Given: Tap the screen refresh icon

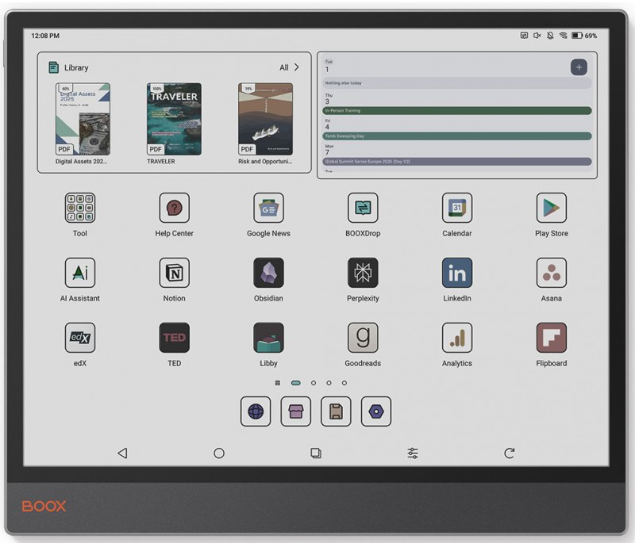Looking at the screenshot, I should (x=510, y=453).
